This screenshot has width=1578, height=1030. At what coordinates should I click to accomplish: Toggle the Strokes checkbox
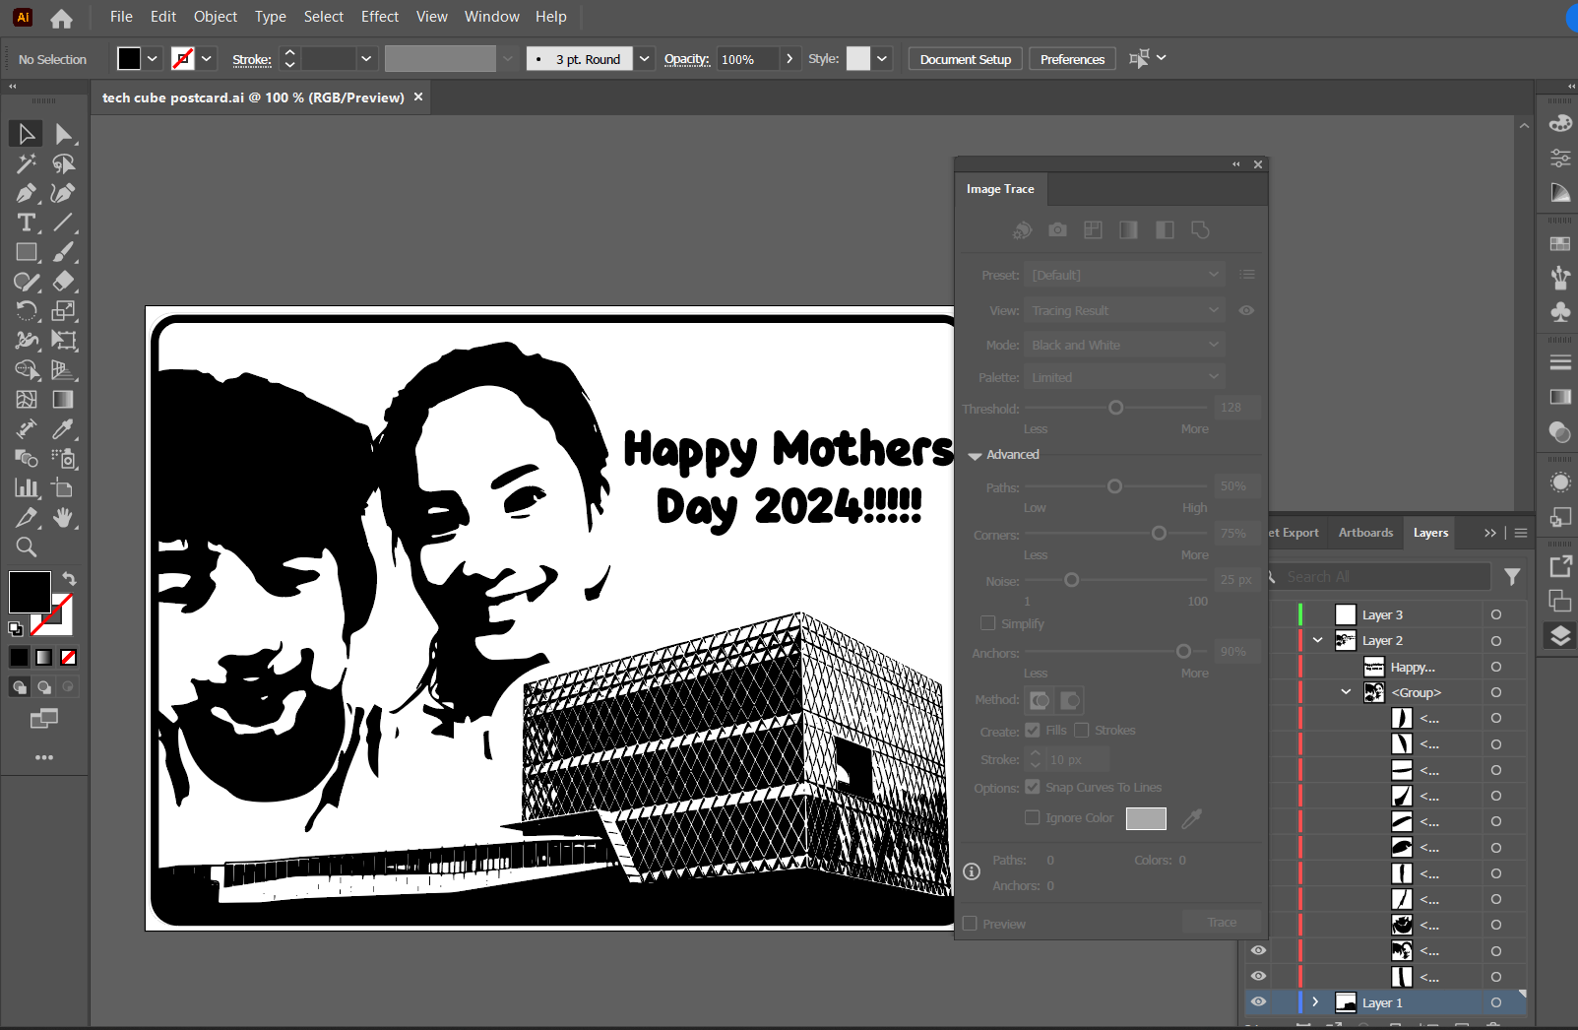pos(1082,730)
